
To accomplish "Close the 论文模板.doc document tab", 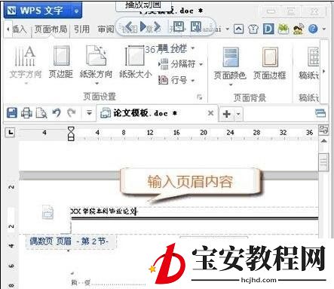I will (x=211, y=113).
